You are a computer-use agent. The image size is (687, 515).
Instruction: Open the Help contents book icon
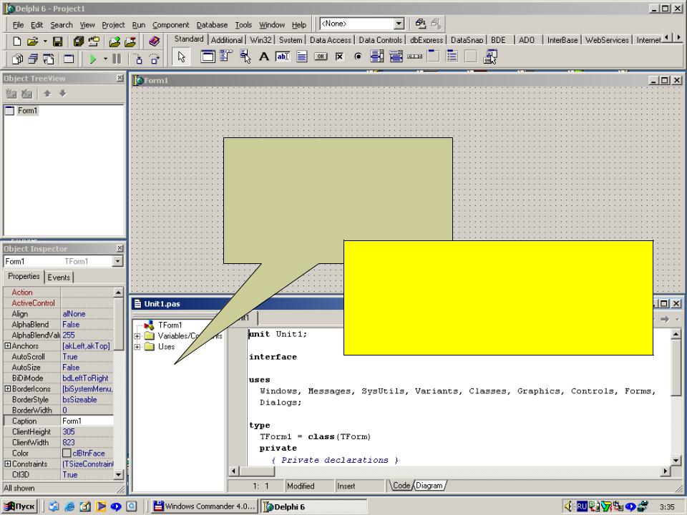click(154, 41)
